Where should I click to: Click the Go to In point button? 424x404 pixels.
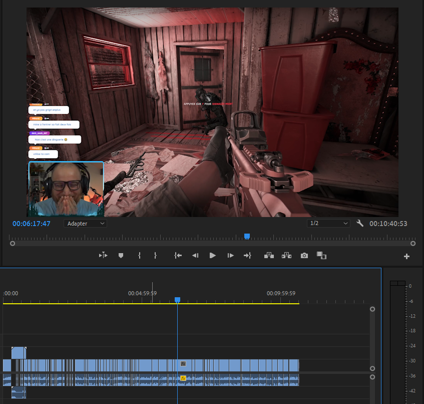tap(178, 255)
